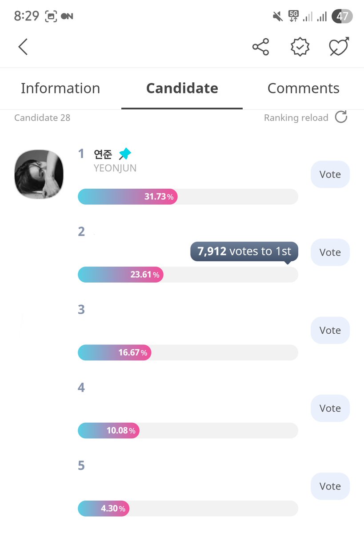The image size is (364, 534).
Task: Tap the 5G network status icon
Action: coord(293,16)
